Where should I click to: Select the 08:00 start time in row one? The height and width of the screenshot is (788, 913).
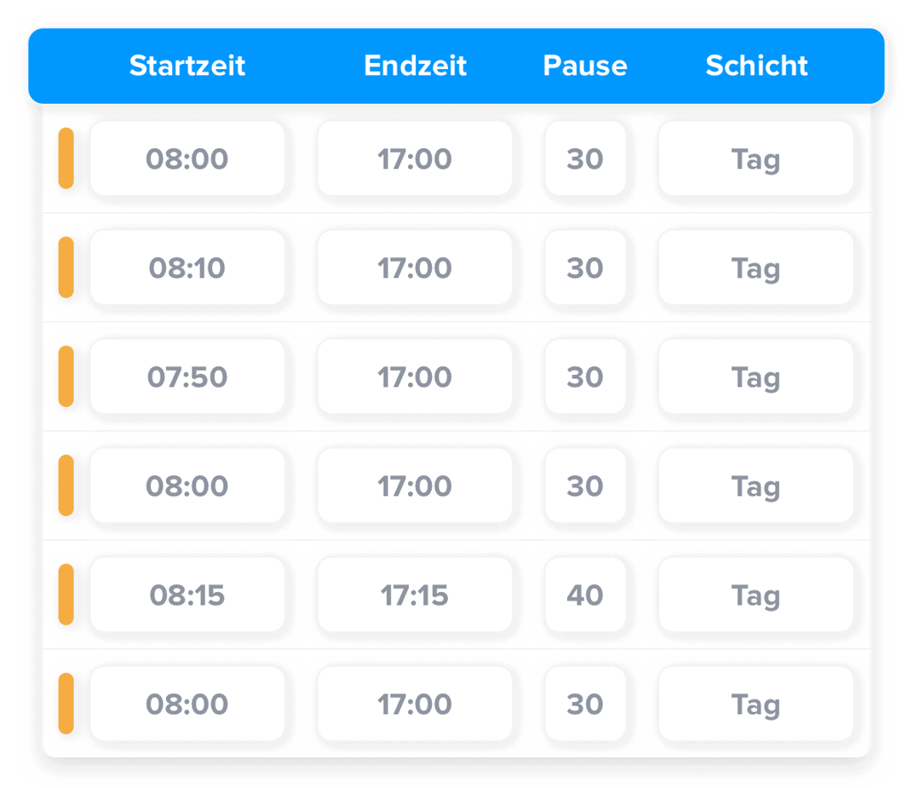[x=187, y=158]
